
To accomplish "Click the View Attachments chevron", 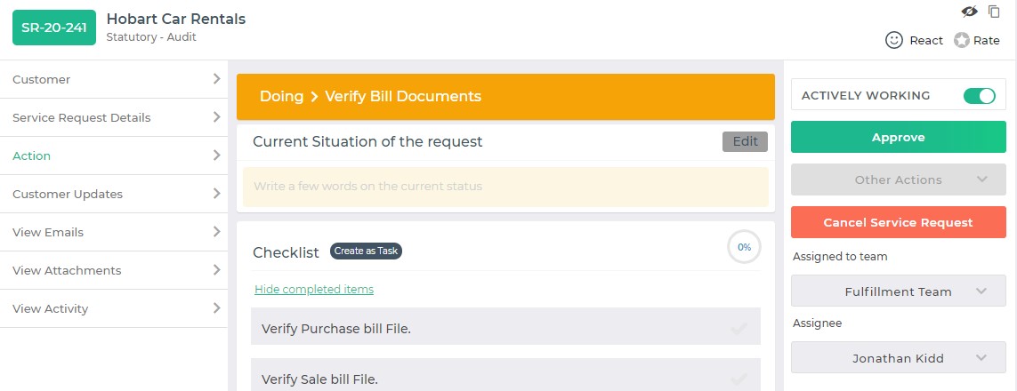I will click(x=216, y=270).
